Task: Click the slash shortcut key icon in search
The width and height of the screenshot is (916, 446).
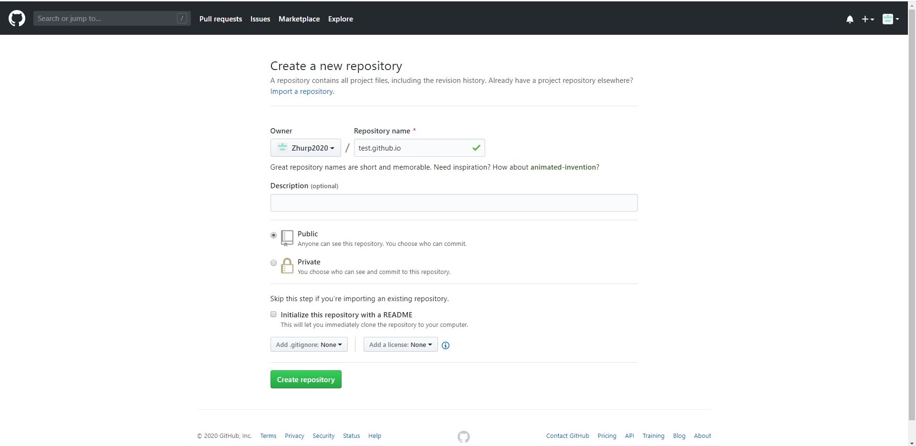Action: coord(182,19)
